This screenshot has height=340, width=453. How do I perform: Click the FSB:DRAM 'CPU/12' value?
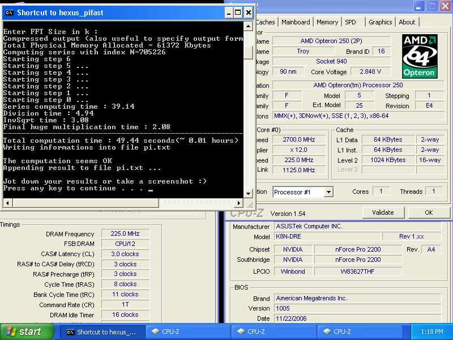pyautogui.click(x=125, y=244)
